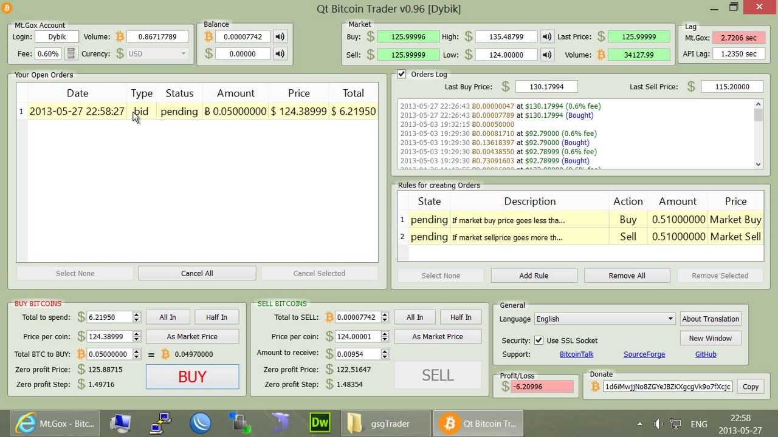Click buy All In button
The image size is (778, 437).
pos(168,317)
